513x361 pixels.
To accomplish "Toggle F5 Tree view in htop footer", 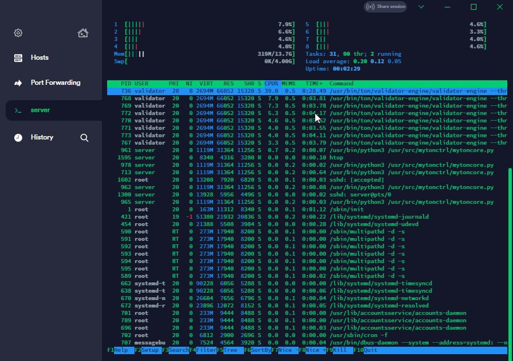I will [x=230, y=350].
